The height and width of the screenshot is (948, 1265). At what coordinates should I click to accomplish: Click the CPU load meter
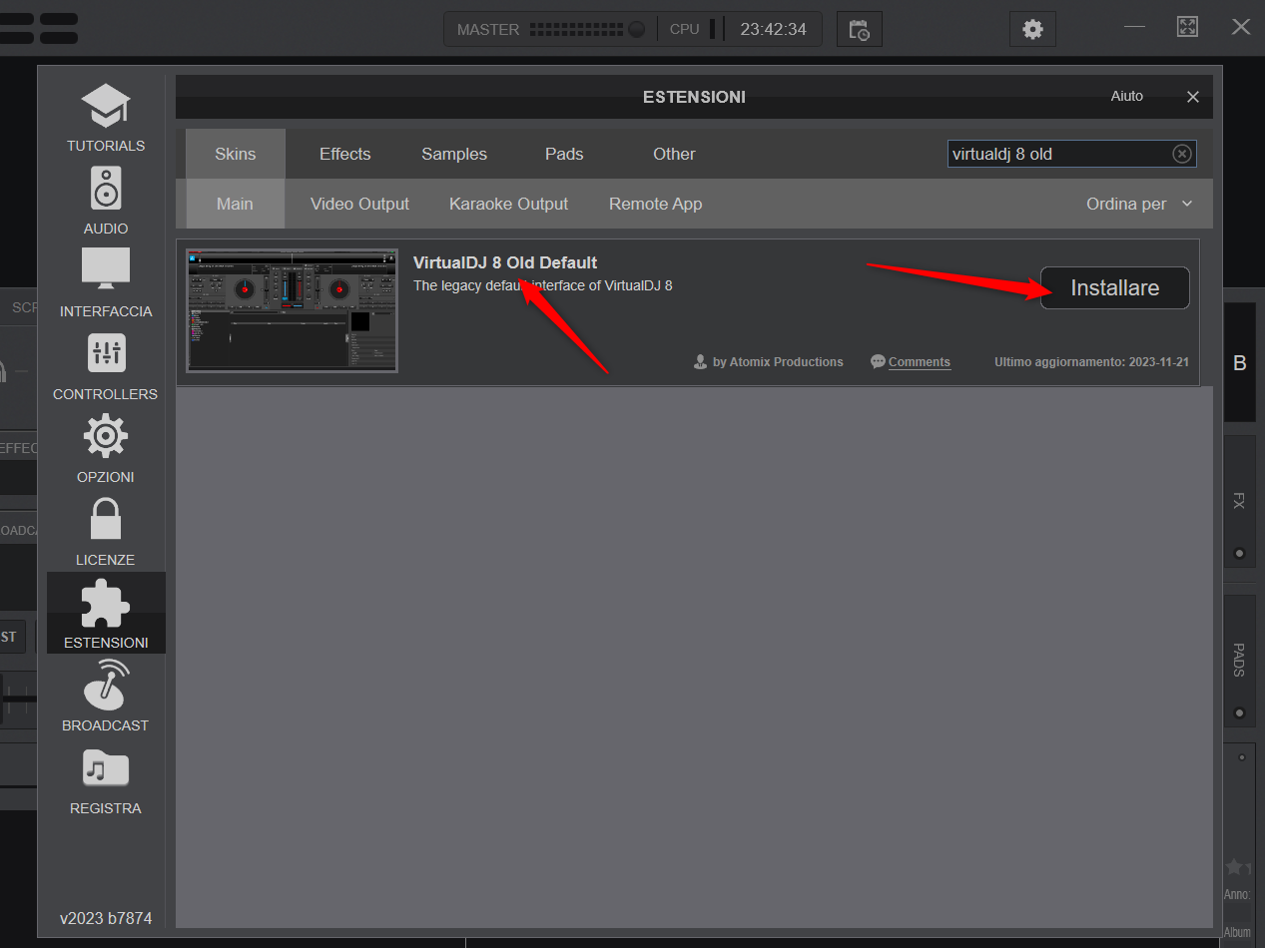(x=712, y=29)
